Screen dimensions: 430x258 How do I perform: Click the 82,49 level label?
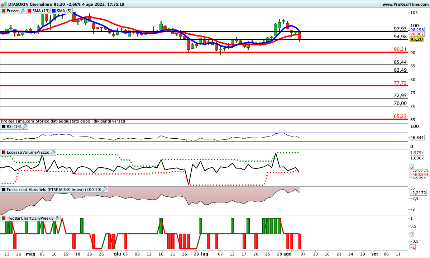(x=400, y=70)
